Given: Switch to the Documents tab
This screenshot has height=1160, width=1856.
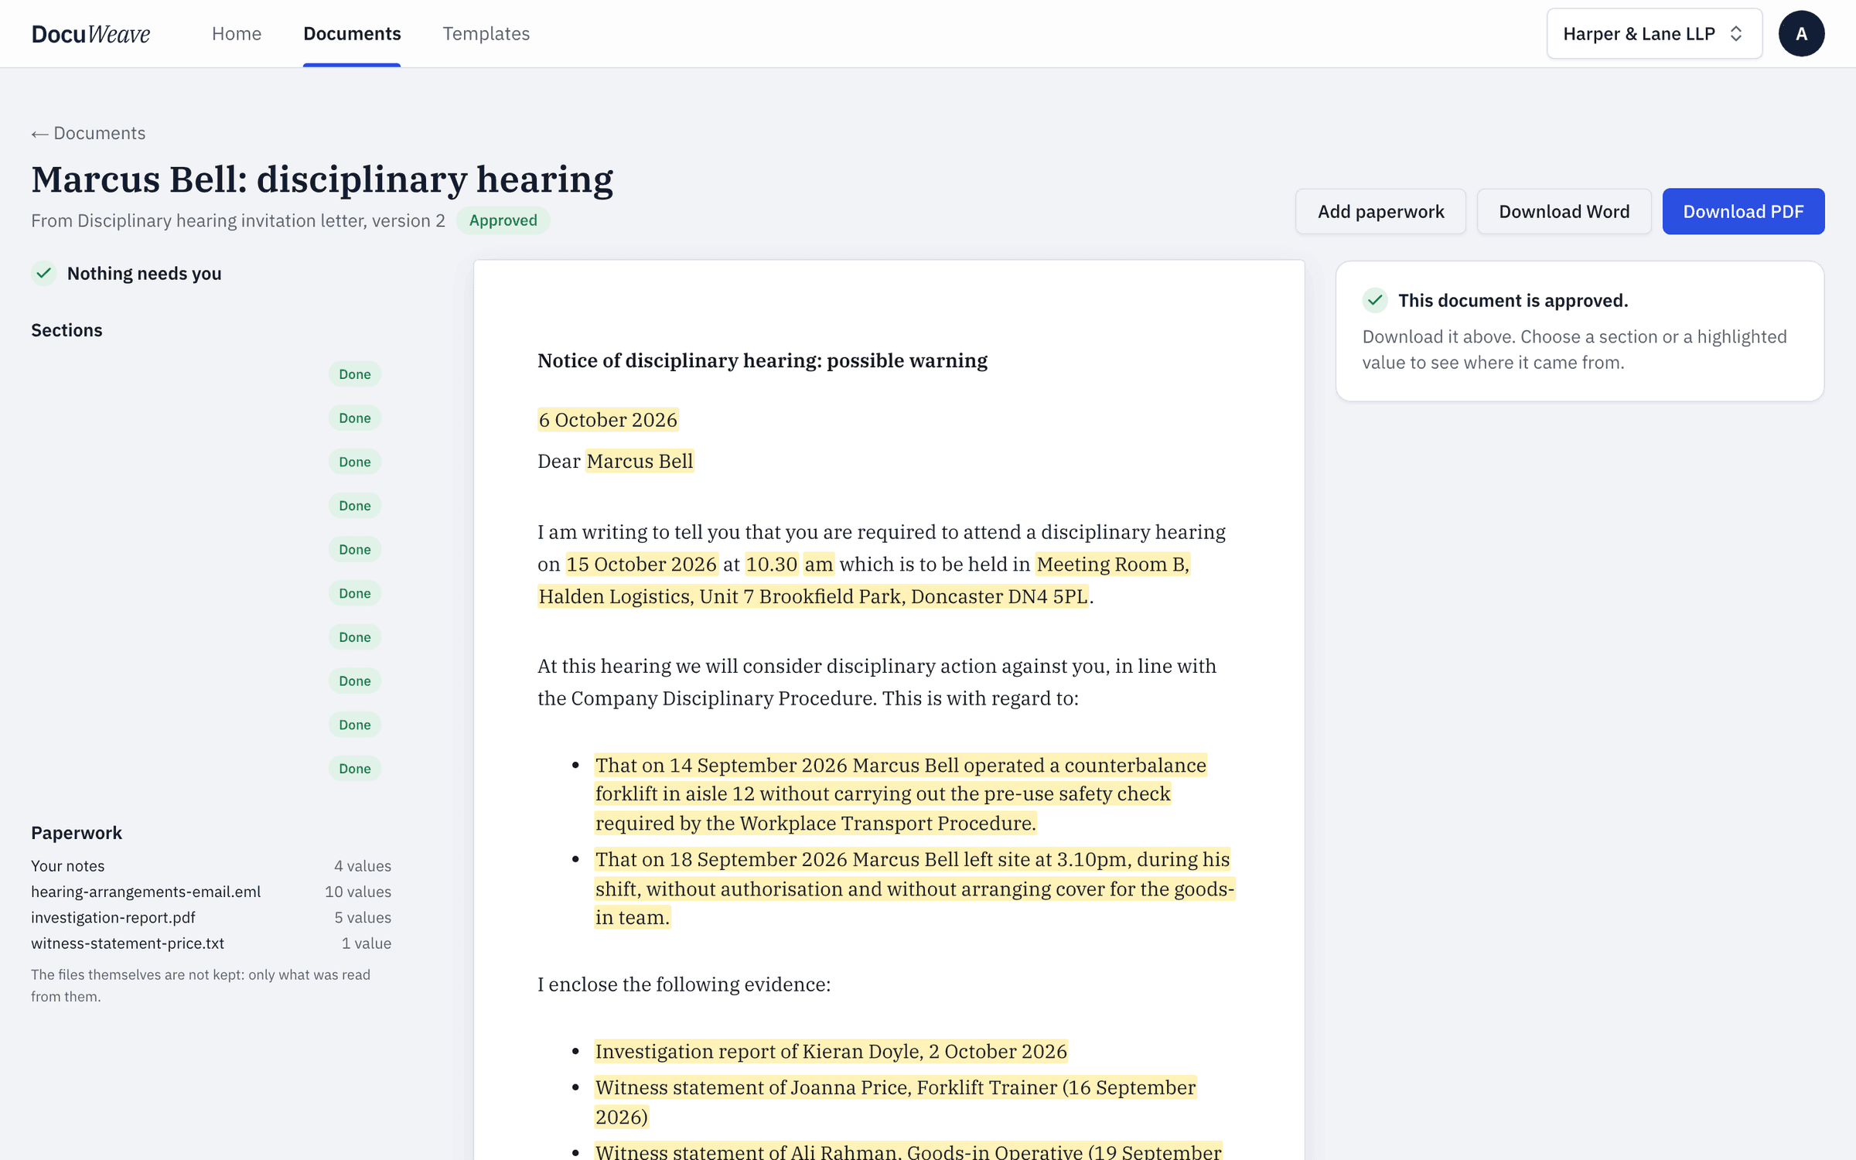Looking at the screenshot, I should [x=352, y=34].
